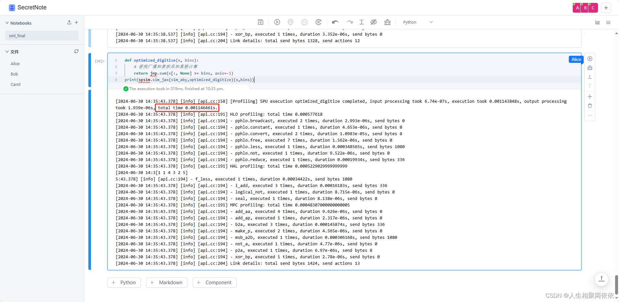Screen dimensions: 619x302
Task: Collapse the 文件 files section
Action: click(x=7, y=52)
